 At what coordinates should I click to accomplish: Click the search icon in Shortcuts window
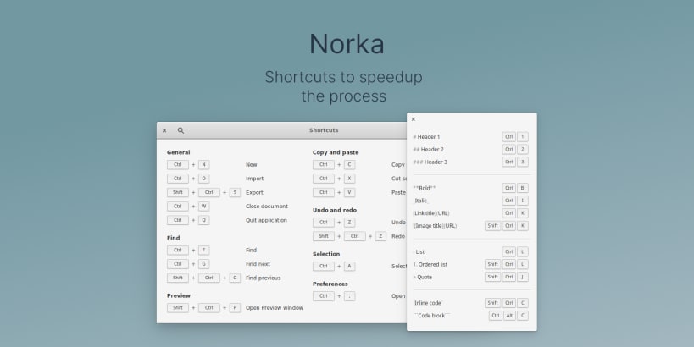tap(180, 130)
